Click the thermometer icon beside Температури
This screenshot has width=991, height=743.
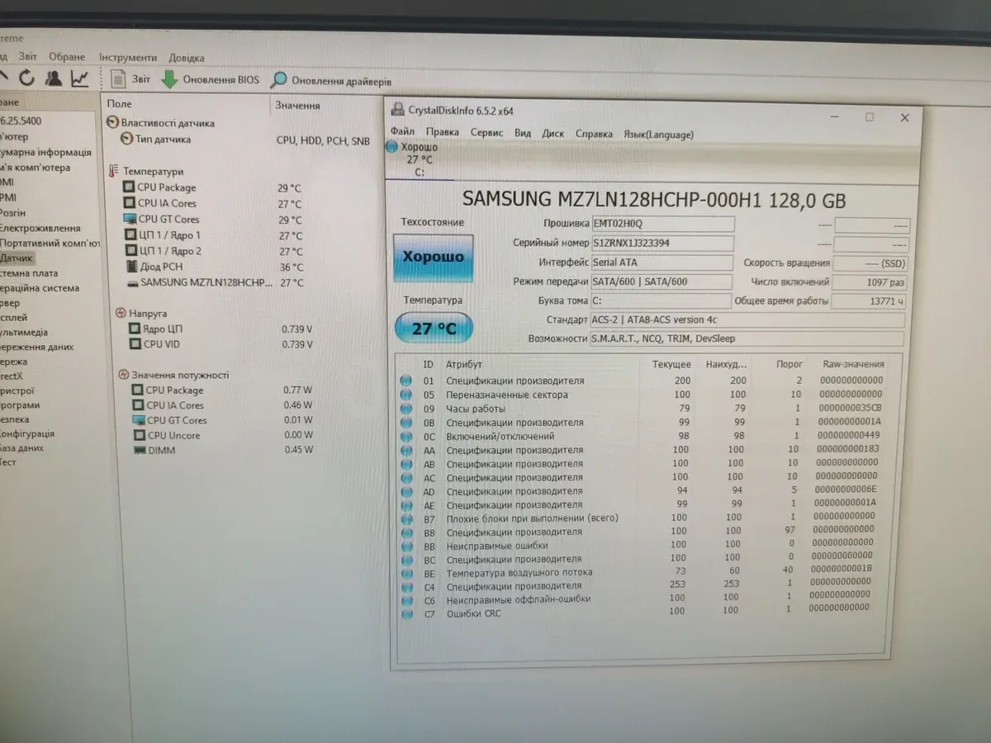click(112, 171)
